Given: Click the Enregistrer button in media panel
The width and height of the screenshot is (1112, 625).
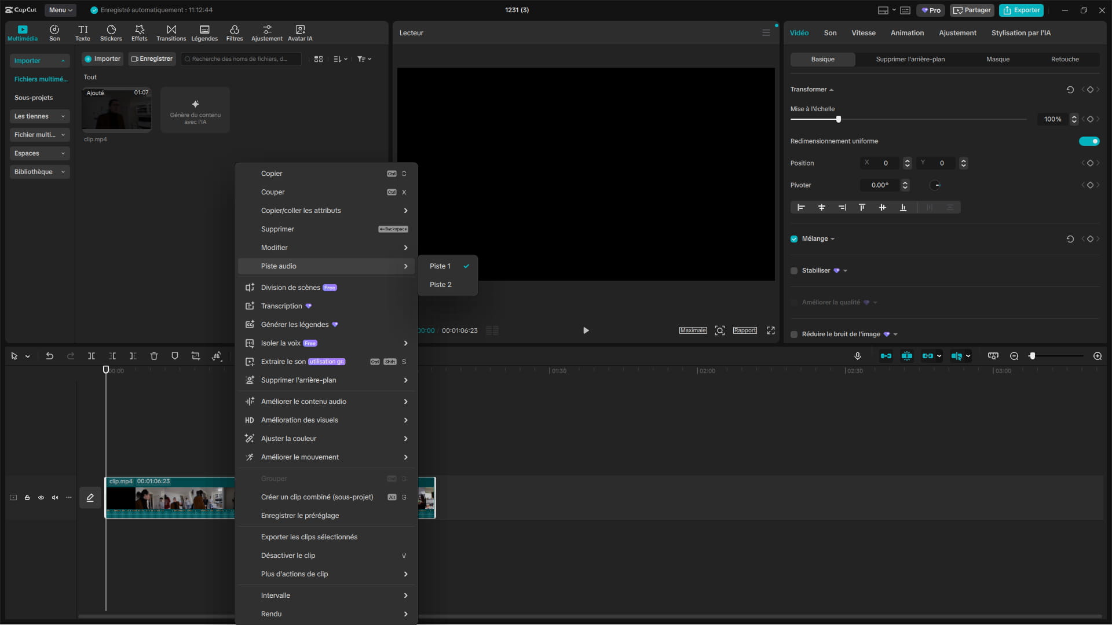Looking at the screenshot, I should coord(152,58).
